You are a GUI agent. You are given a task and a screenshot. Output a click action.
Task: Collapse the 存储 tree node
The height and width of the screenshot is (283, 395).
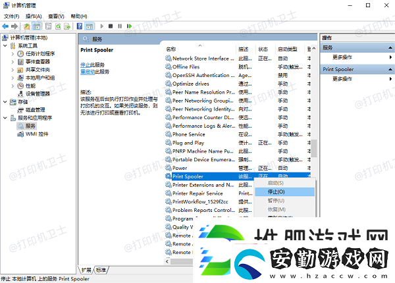5,102
